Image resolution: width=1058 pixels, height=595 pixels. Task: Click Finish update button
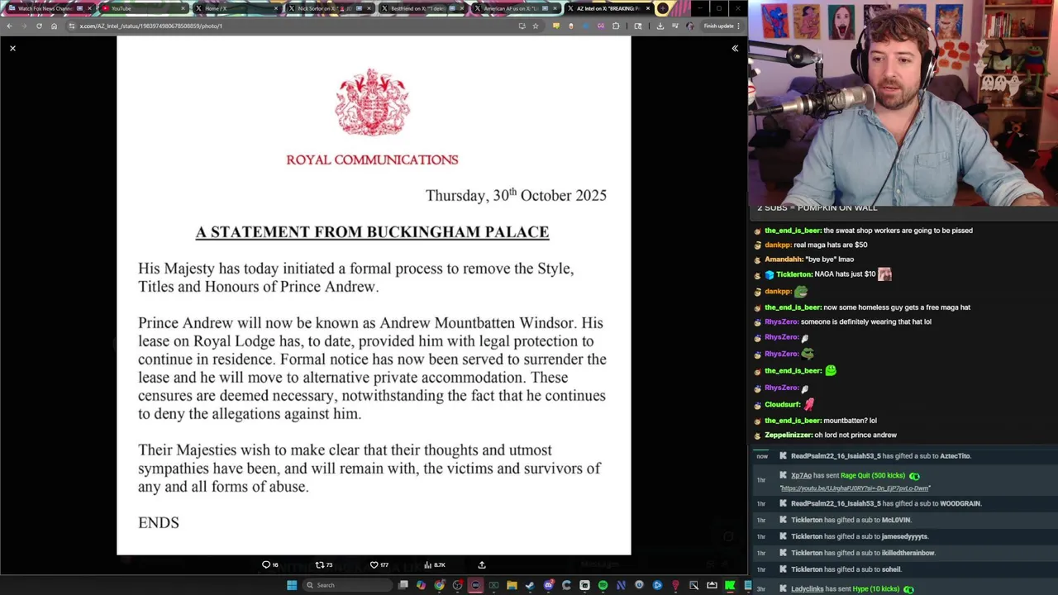722,26
